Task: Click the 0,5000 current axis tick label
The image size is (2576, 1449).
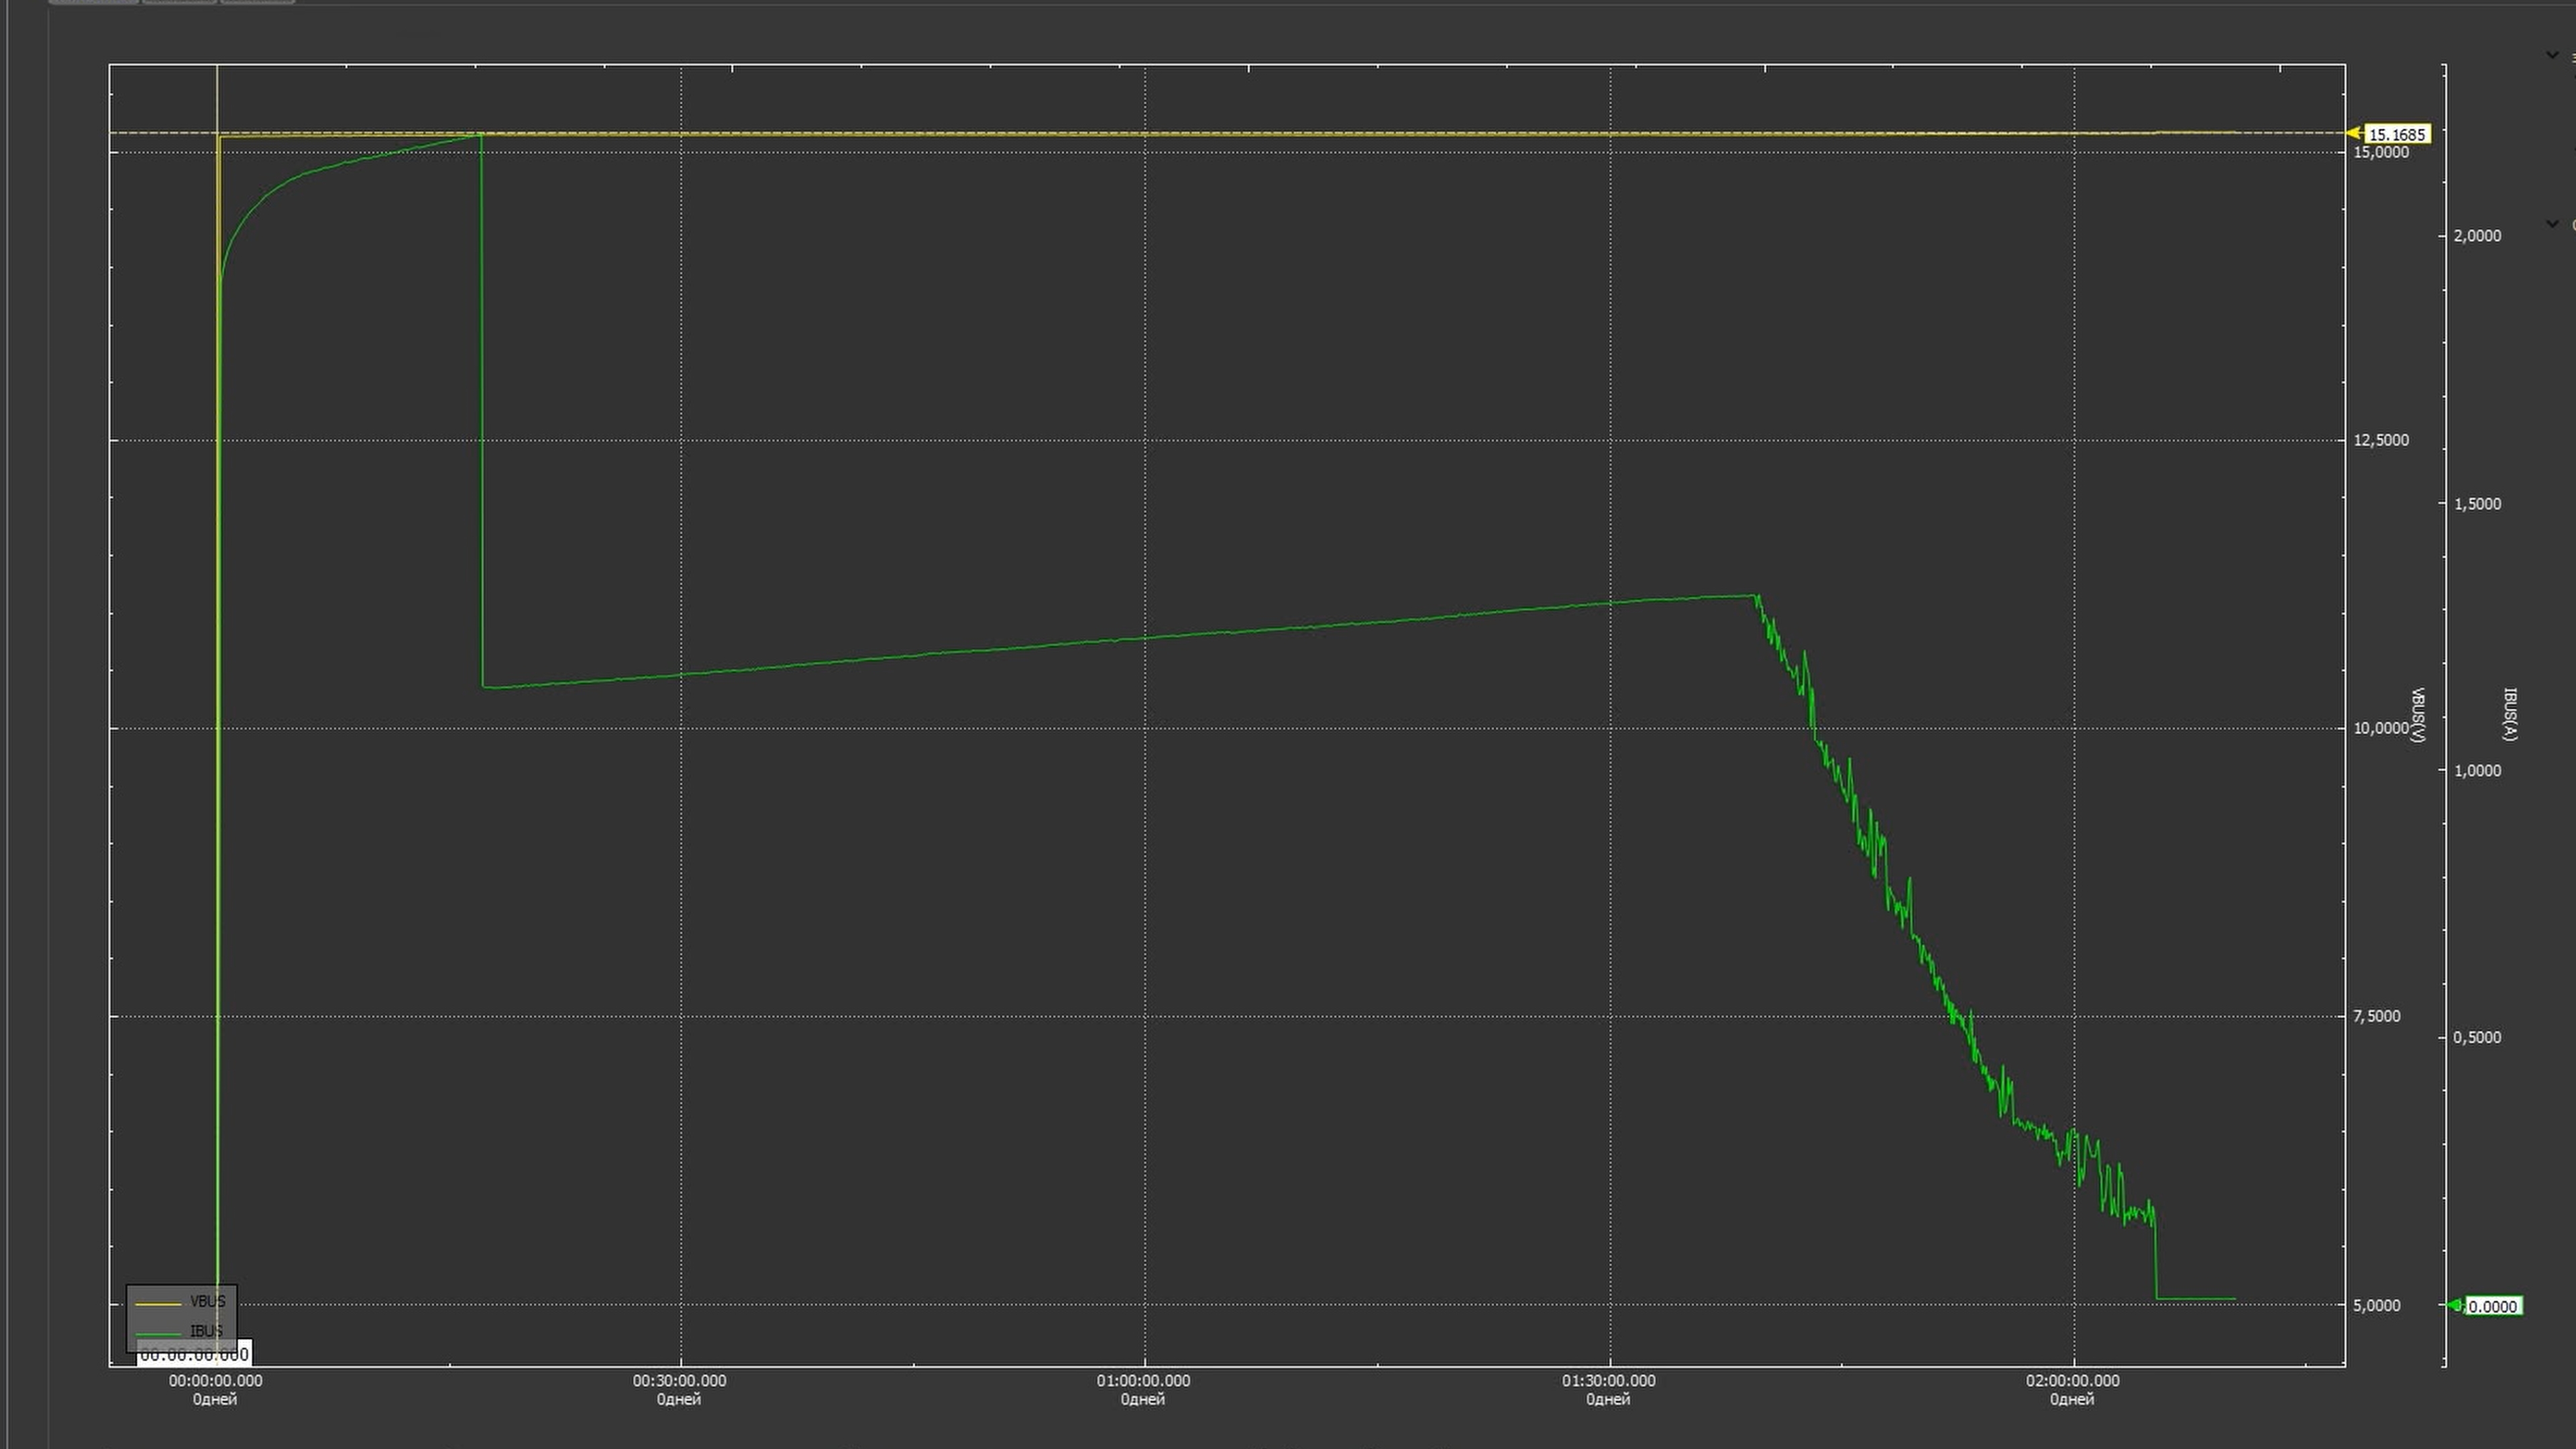Action: (2477, 1037)
